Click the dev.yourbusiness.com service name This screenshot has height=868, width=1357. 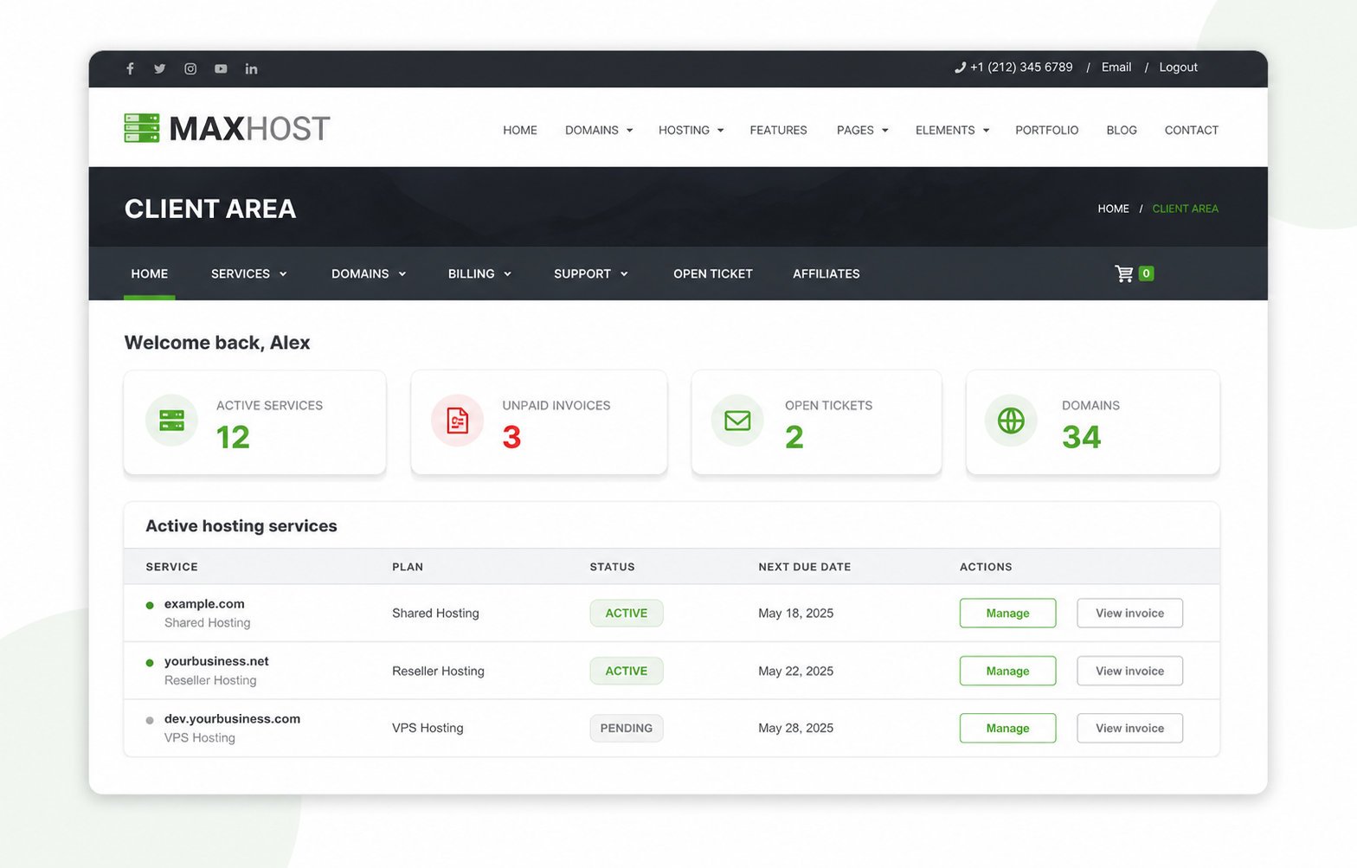[x=232, y=719]
